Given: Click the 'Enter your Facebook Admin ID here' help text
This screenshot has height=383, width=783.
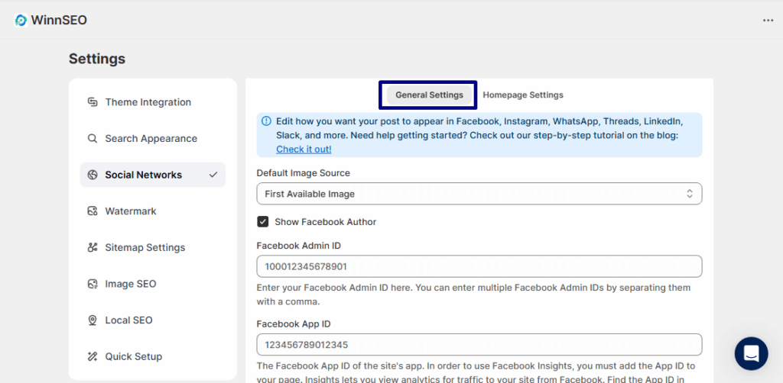Looking at the screenshot, I should [473, 294].
